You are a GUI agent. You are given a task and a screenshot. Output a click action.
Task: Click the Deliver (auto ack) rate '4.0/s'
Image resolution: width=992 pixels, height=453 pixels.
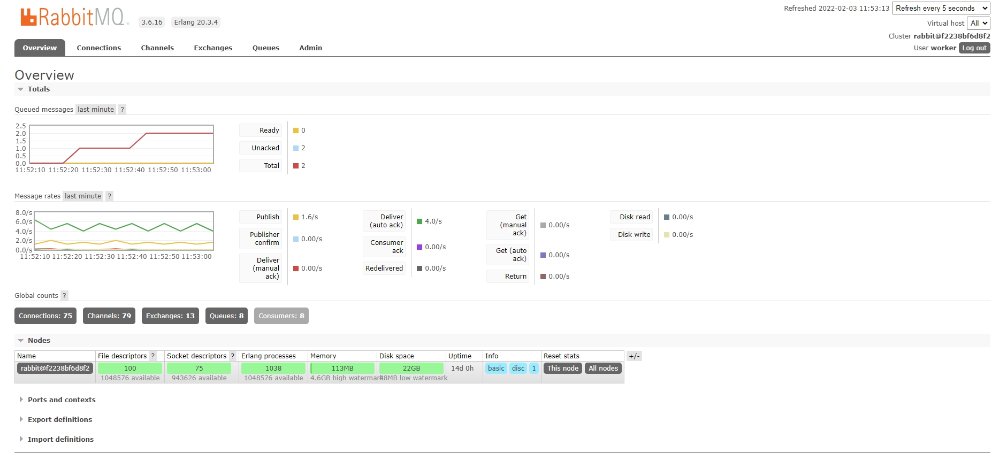tap(433, 221)
